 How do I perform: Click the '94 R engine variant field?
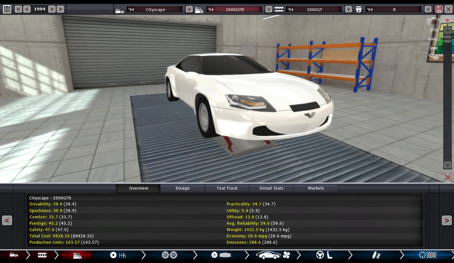point(394,9)
